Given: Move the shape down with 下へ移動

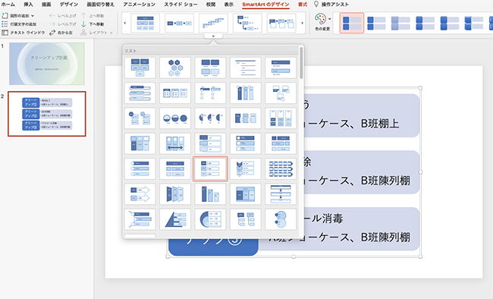Looking at the screenshot, I should (93, 24).
